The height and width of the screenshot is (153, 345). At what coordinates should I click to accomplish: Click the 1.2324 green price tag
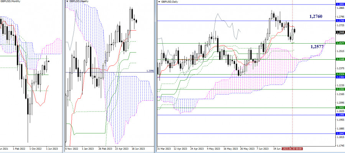[340, 74]
